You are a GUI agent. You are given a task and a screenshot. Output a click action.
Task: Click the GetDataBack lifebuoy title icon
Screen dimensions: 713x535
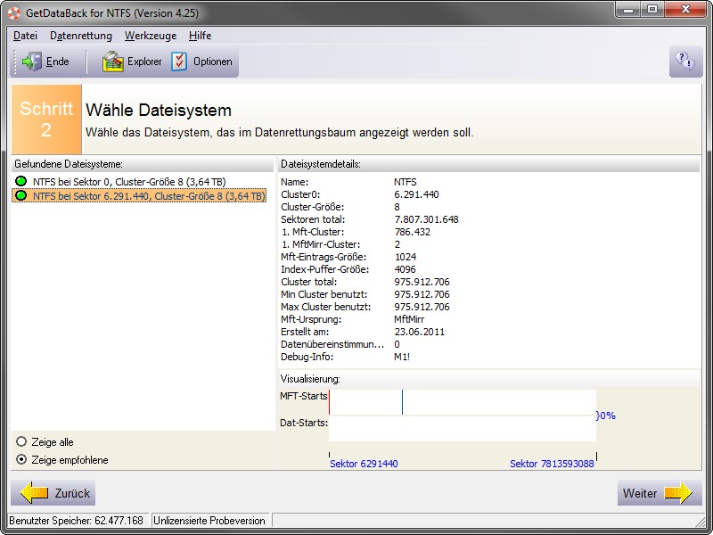tap(14, 12)
